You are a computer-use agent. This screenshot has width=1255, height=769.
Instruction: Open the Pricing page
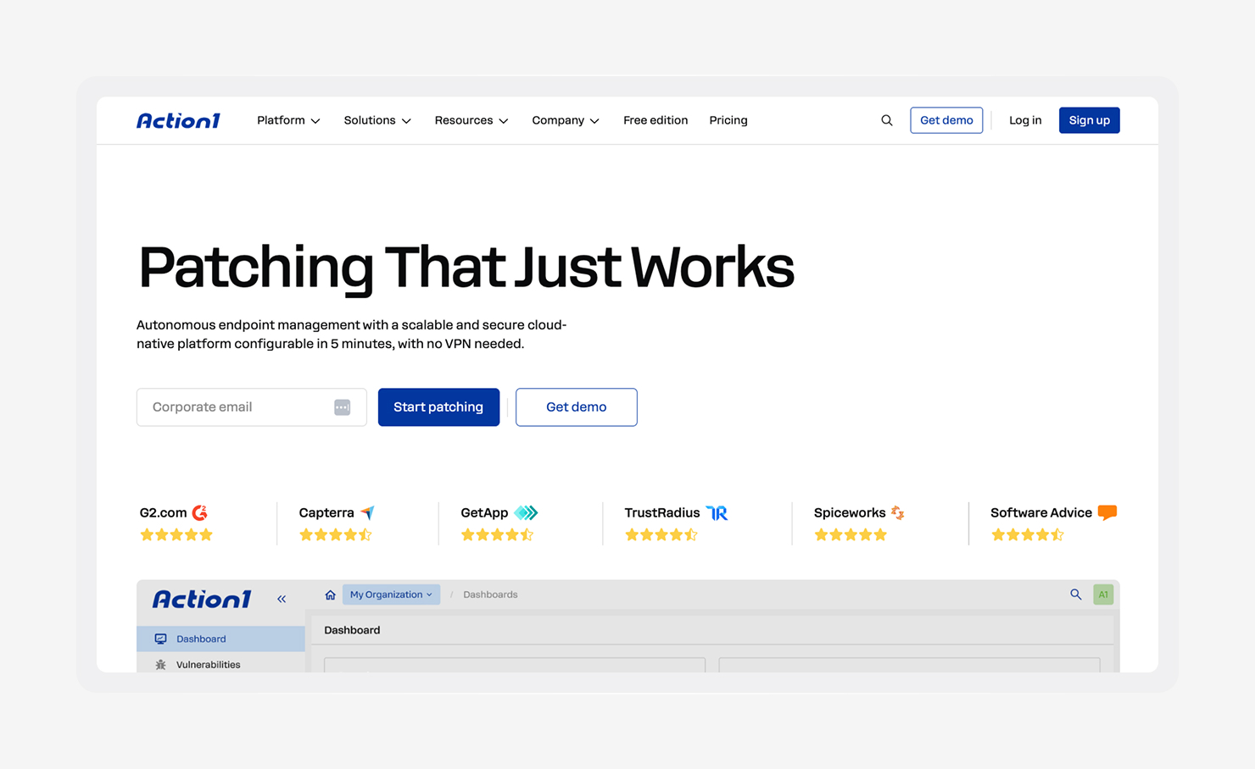pos(728,120)
